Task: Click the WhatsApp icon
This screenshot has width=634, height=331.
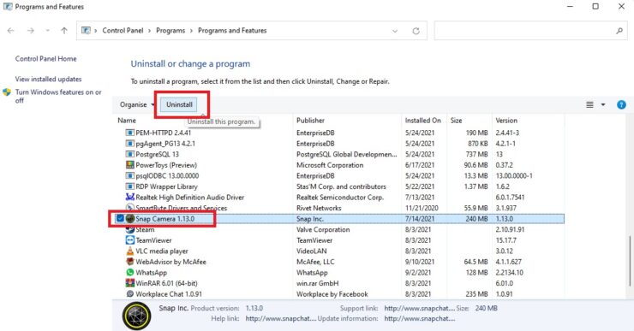Action: [129, 273]
